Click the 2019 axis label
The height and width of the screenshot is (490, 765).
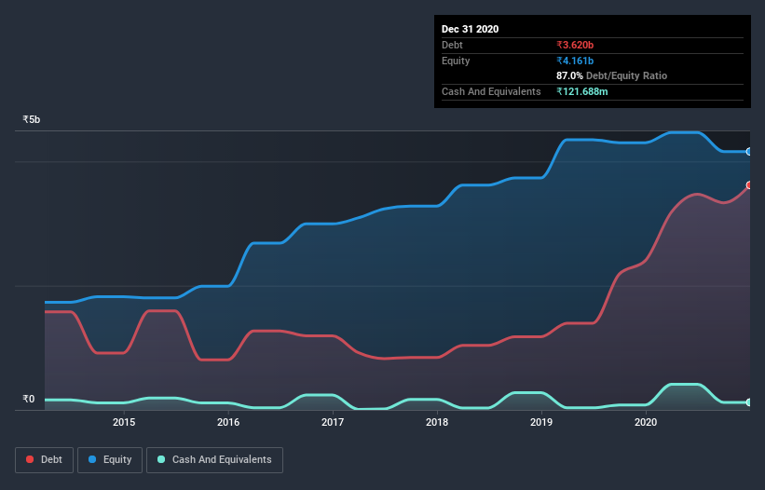click(541, 422)
